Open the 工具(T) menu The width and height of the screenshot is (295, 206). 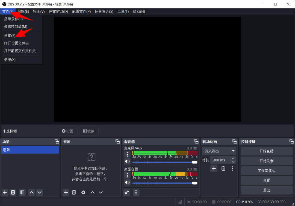click(x=123, y=11)
